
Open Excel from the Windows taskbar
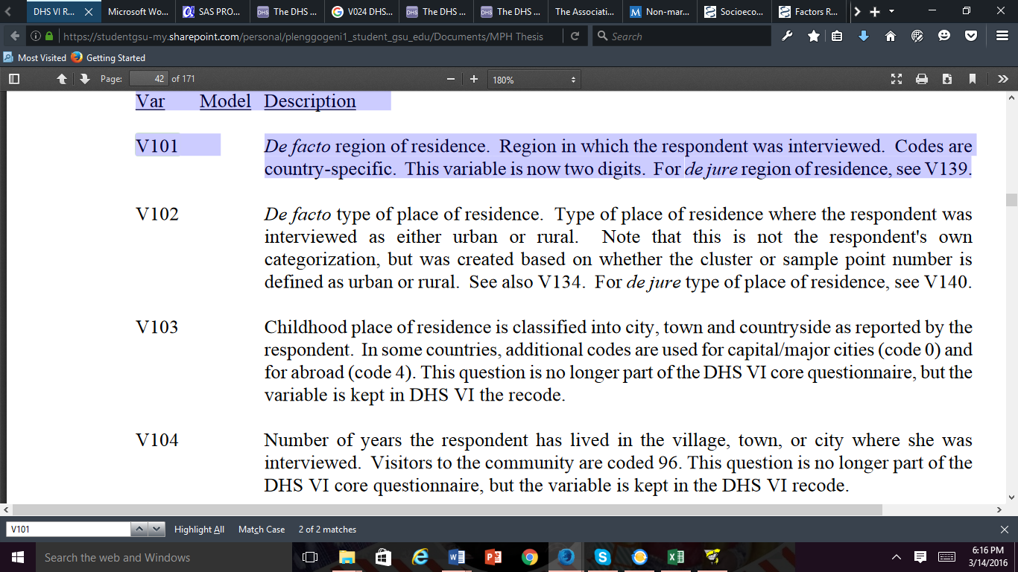click(675, 557)
